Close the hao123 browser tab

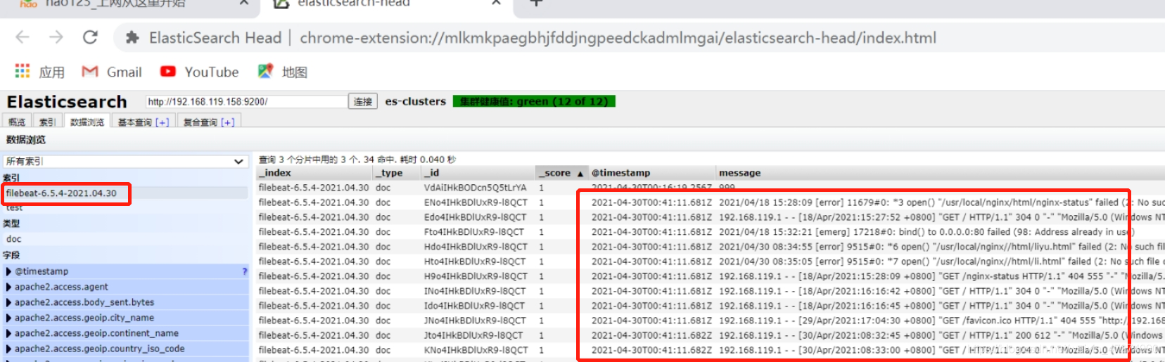coord(244,4)
